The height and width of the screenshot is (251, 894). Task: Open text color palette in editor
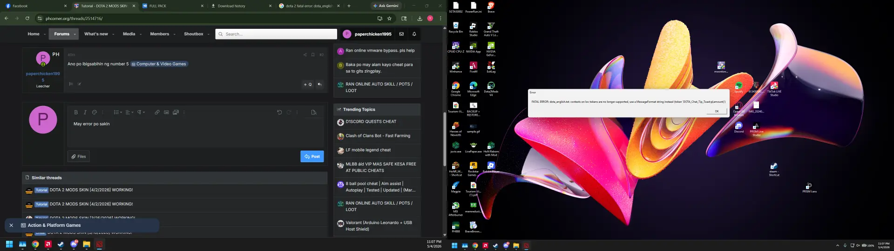(x=95, y=112)
